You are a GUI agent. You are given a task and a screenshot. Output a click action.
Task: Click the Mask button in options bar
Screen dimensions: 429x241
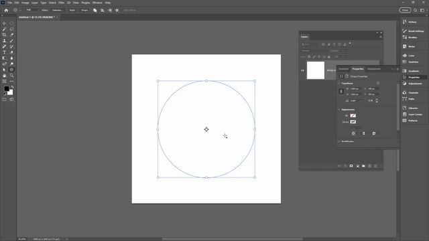[72, 10]
